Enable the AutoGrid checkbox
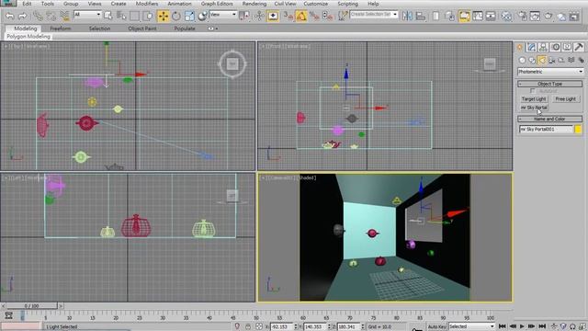This screenshot has height=331, width=588. 532,91
